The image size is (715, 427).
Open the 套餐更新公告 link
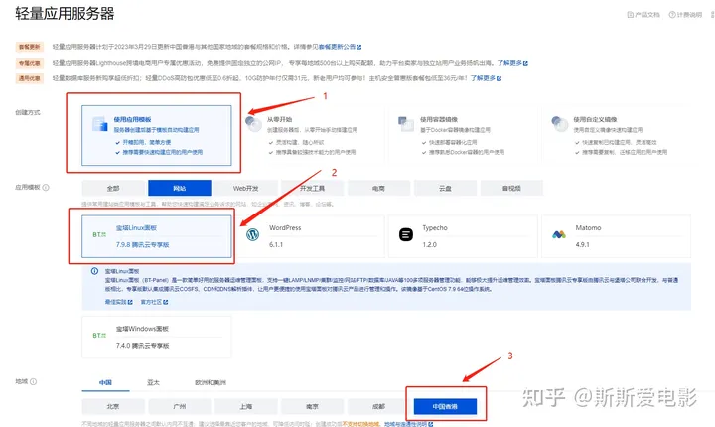point(337,47)
